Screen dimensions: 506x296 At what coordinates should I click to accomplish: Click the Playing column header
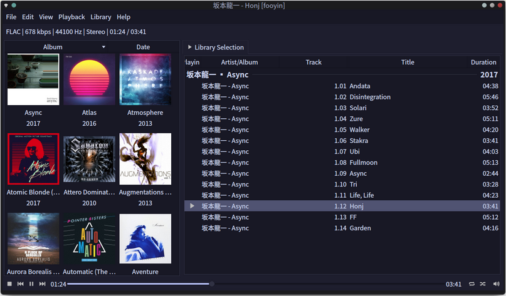tap(192, 62)
